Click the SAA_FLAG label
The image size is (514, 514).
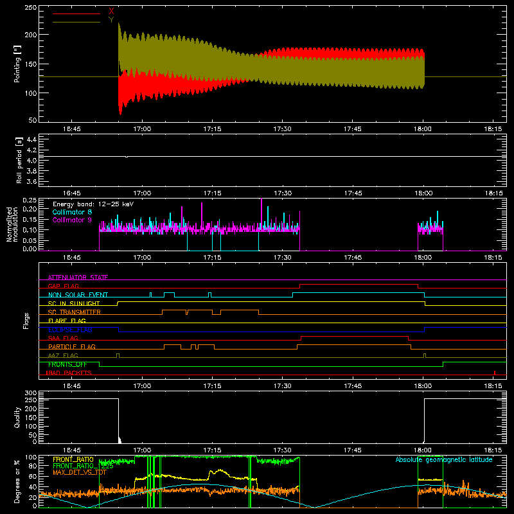63,338
